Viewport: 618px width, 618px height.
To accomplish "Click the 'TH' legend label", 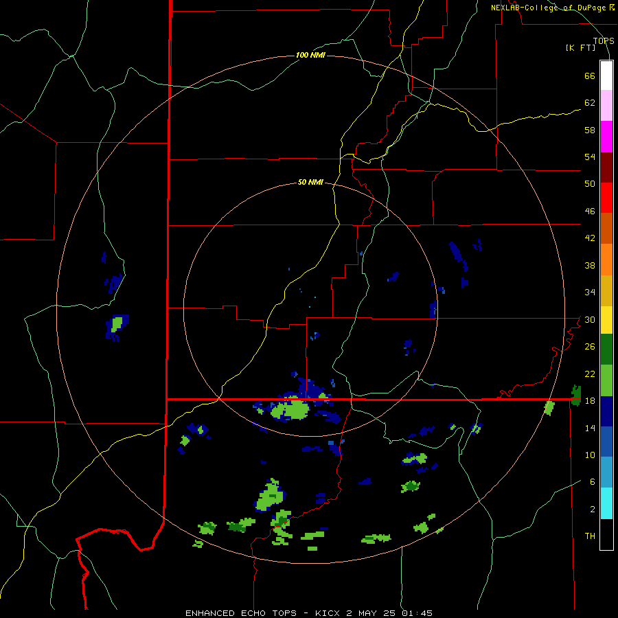I will [x=590, y=536].
